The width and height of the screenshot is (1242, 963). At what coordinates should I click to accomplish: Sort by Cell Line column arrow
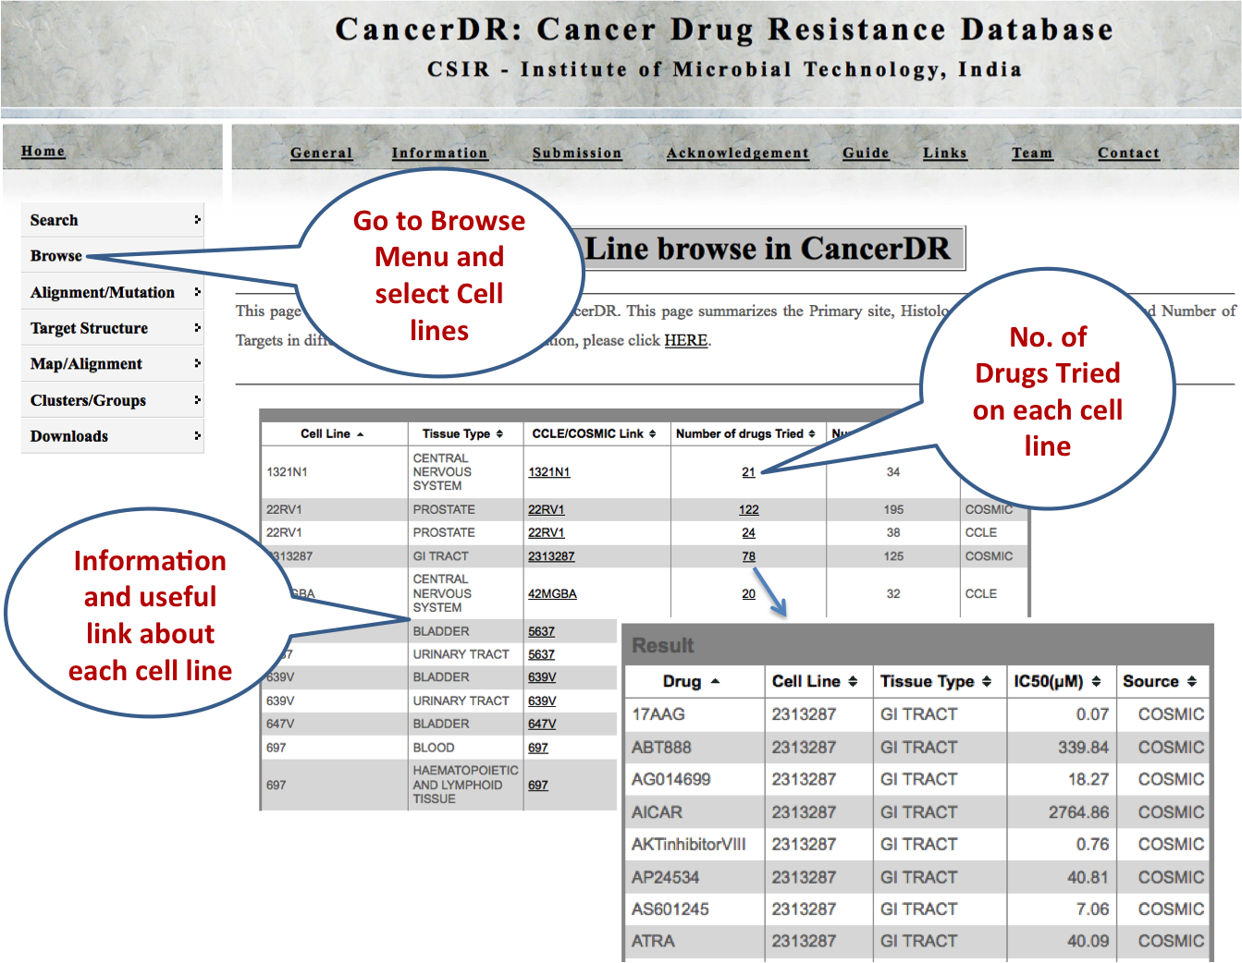361,434
